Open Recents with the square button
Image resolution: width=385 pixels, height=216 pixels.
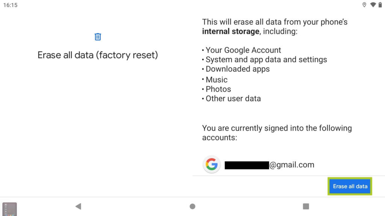coord(306,206)
